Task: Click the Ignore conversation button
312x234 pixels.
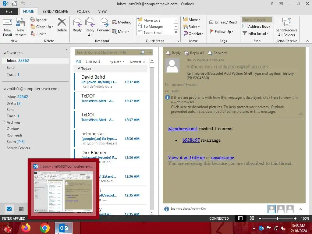Action: pyautogui.click(x=39, y=20)
